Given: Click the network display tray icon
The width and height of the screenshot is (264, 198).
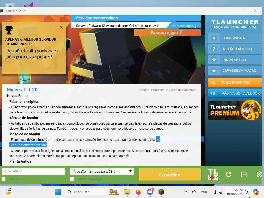Looking at the screenshot, I should pos(214,192).
